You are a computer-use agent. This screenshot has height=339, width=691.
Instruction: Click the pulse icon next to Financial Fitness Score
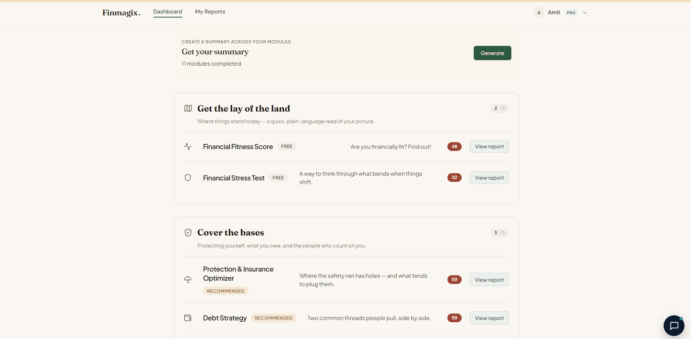(188, 147)
